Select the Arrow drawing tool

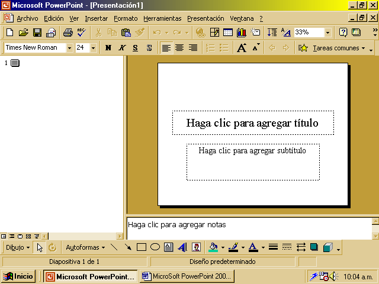(128, 247)
